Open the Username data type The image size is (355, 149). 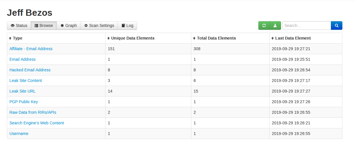(x=19, y=134)
